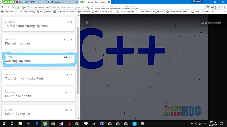Expand Section 2 Thiết lập môi trường lập trình
227x127 pixels.
[38, 24]
